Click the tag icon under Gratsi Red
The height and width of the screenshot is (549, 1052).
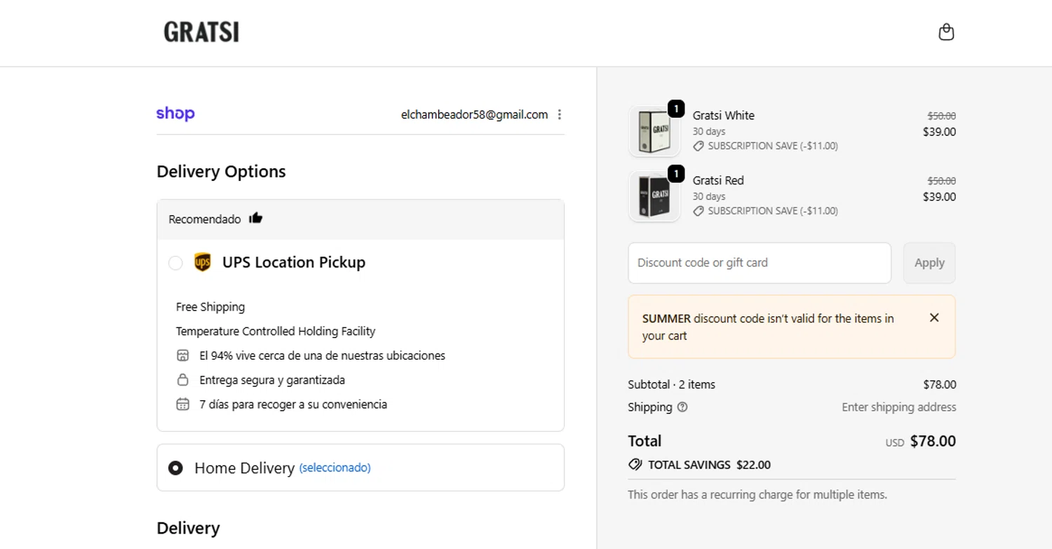(x=699, y=211)
